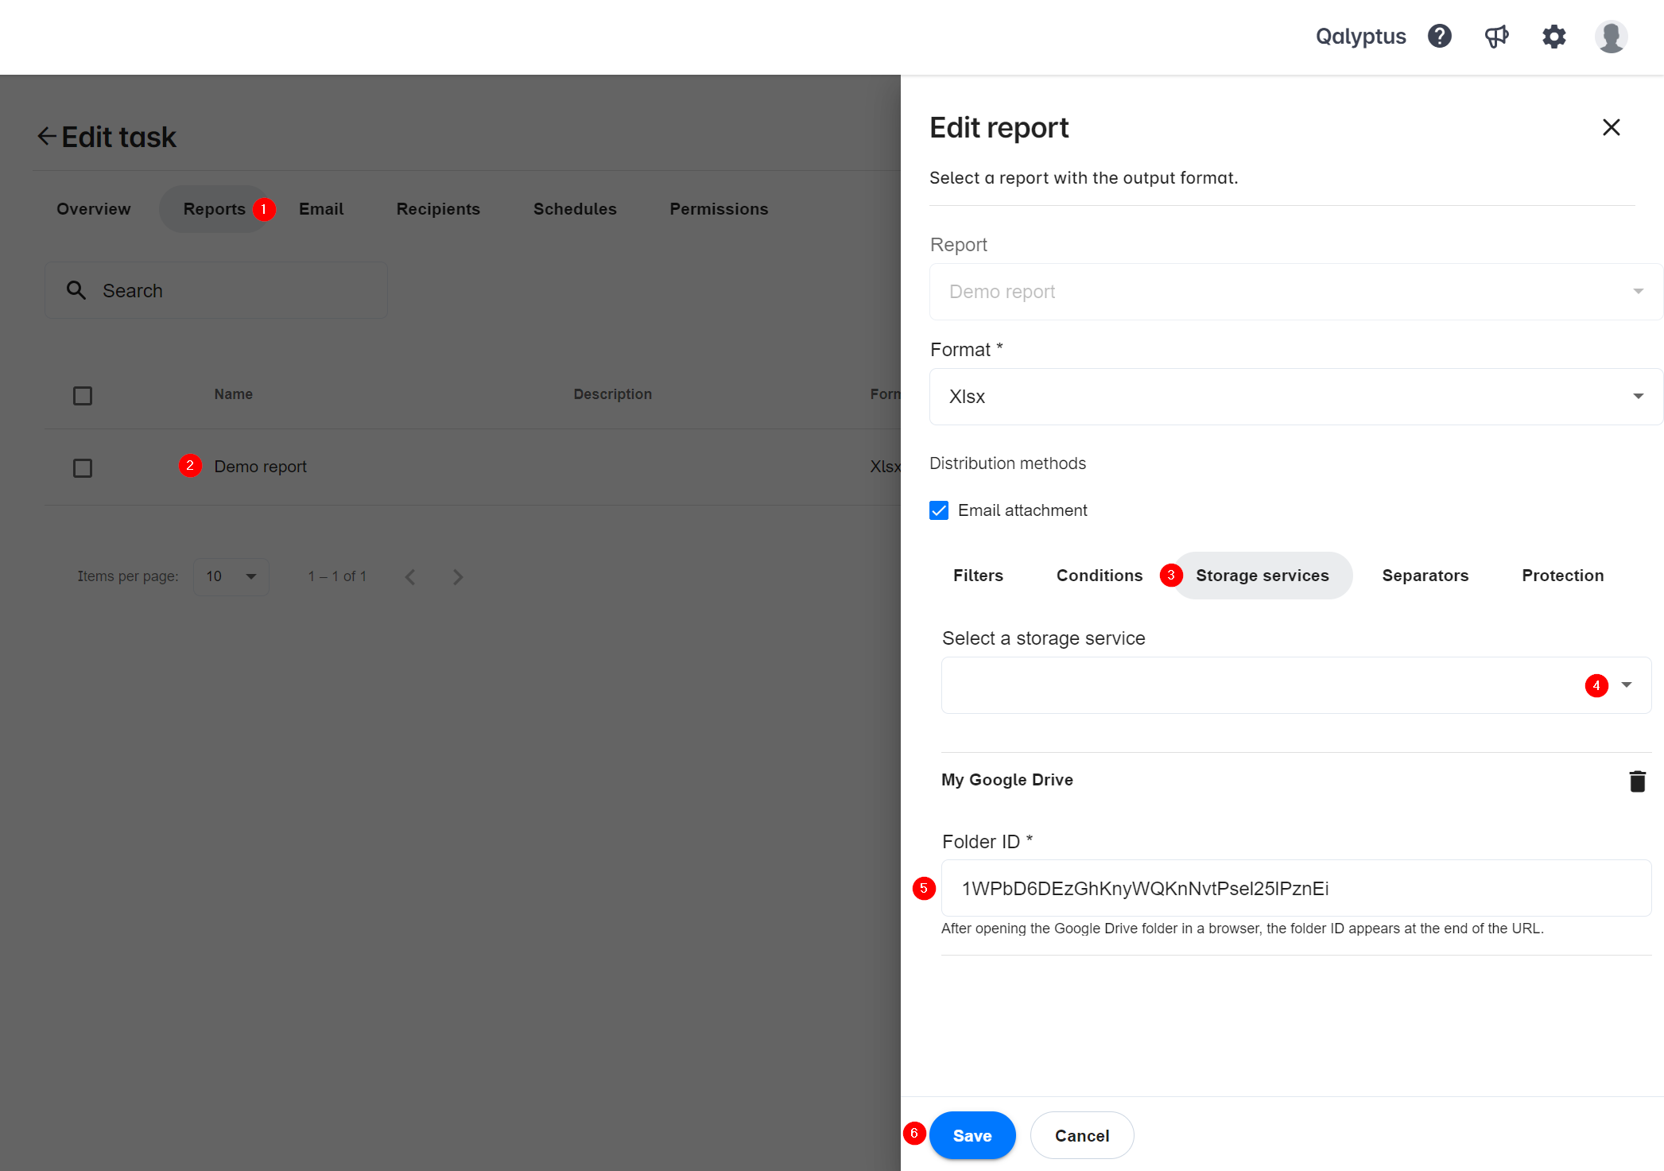The width and height of the screenshot is (1664, 1171).
Task: Expand the Format dropdown showing Xlsx
Action: tap(1640, 395)
